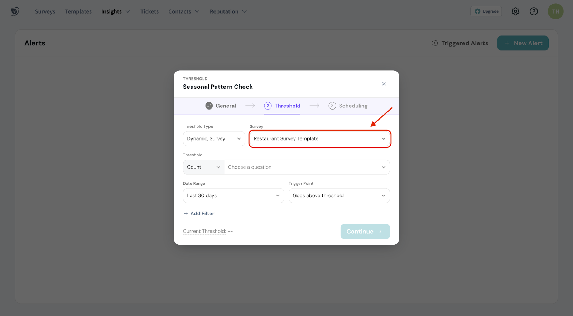Open the settings gear icon
573x316 pixels.
(515, 11)
